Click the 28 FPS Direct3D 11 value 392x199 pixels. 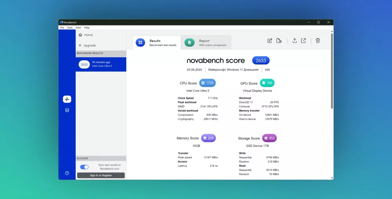[x=274, y=102]
